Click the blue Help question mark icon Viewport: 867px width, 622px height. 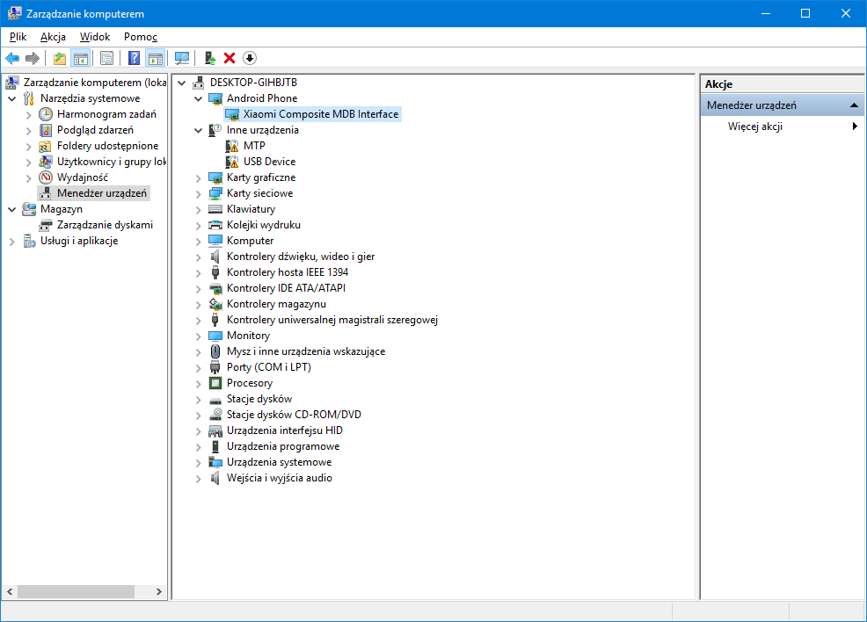pyautogui.click(x=134, y=58)
